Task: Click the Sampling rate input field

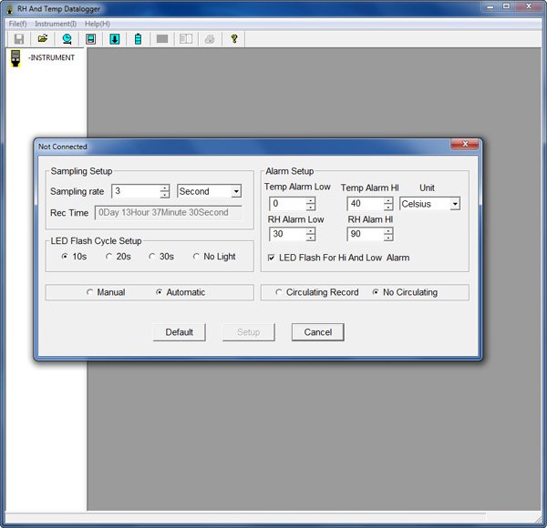Action: point(136,191)
